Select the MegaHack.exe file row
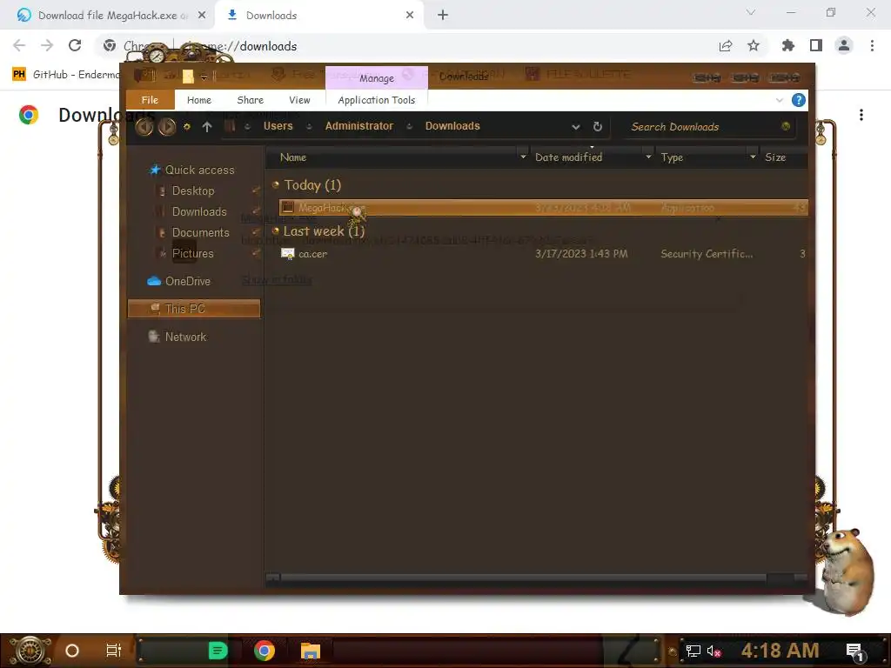 543,208
